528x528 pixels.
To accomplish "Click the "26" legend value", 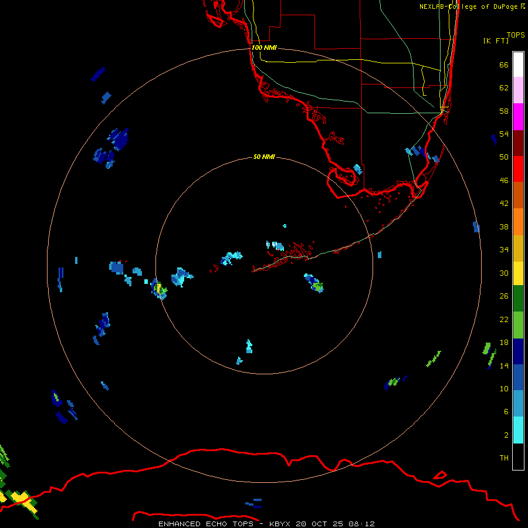I will click(x=504, y=296).
